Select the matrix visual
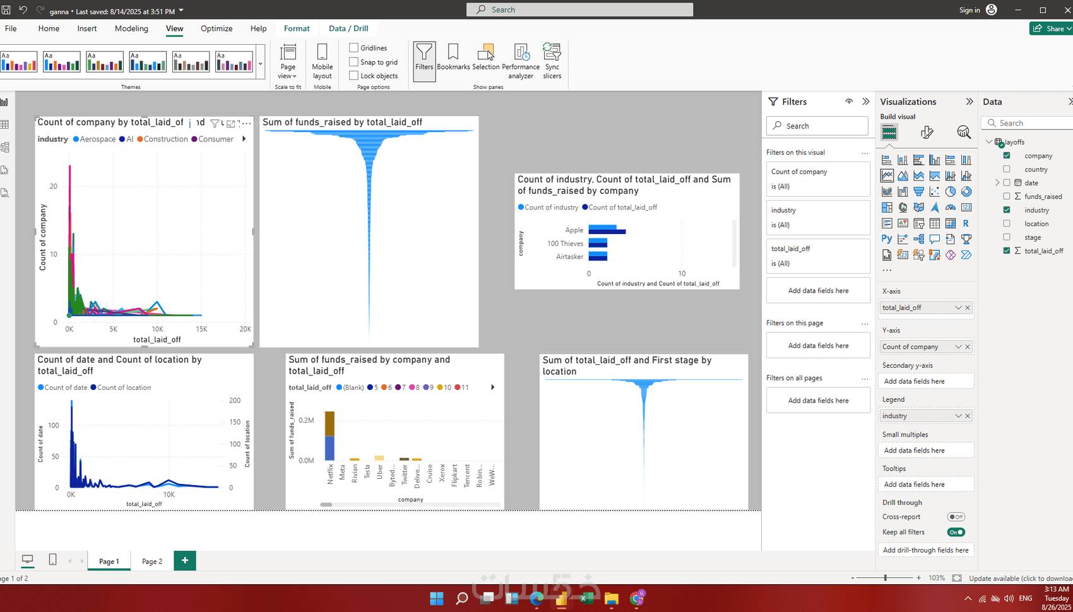 tap(951, 223)
